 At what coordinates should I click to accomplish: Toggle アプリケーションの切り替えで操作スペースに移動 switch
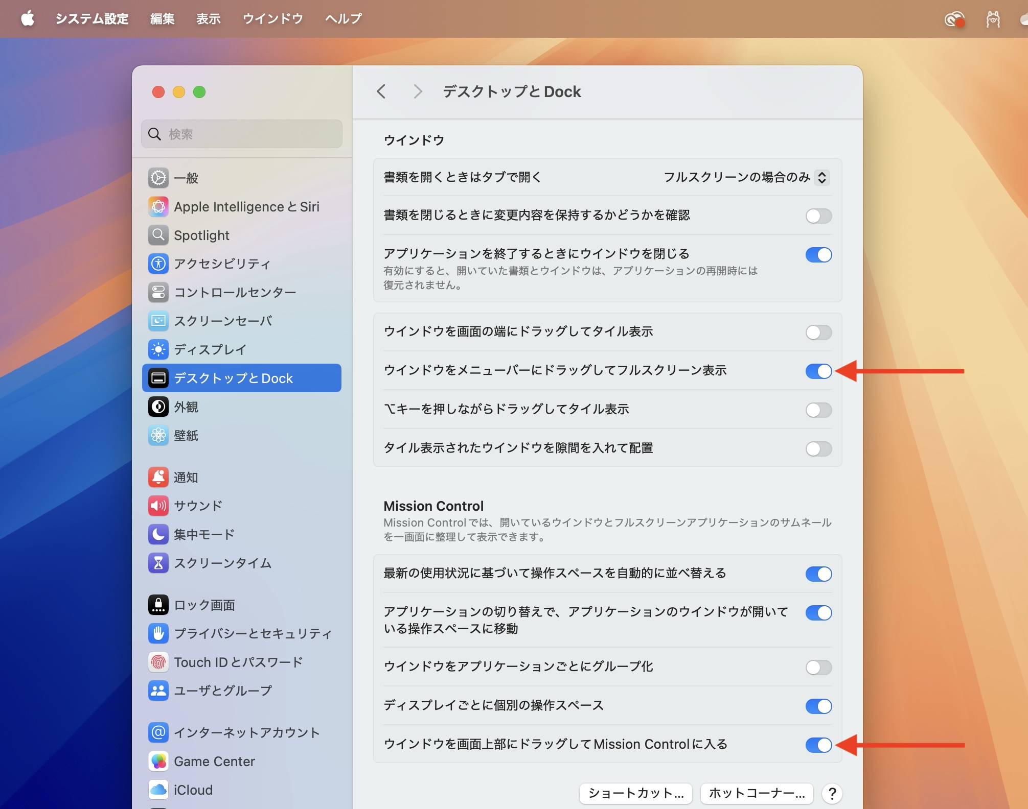[x=818, y=612]
